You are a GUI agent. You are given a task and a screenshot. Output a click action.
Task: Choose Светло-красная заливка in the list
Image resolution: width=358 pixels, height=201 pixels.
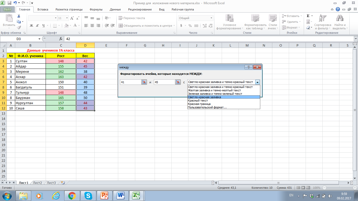pos(224,97)
